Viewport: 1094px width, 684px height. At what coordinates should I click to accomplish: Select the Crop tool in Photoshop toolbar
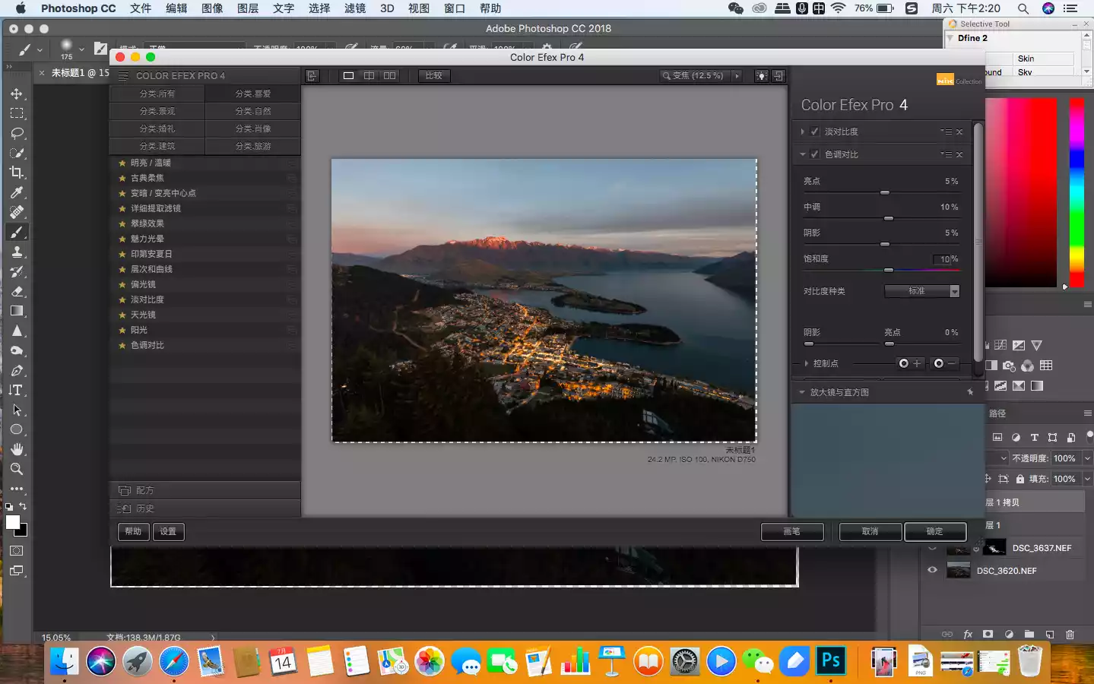17,173
